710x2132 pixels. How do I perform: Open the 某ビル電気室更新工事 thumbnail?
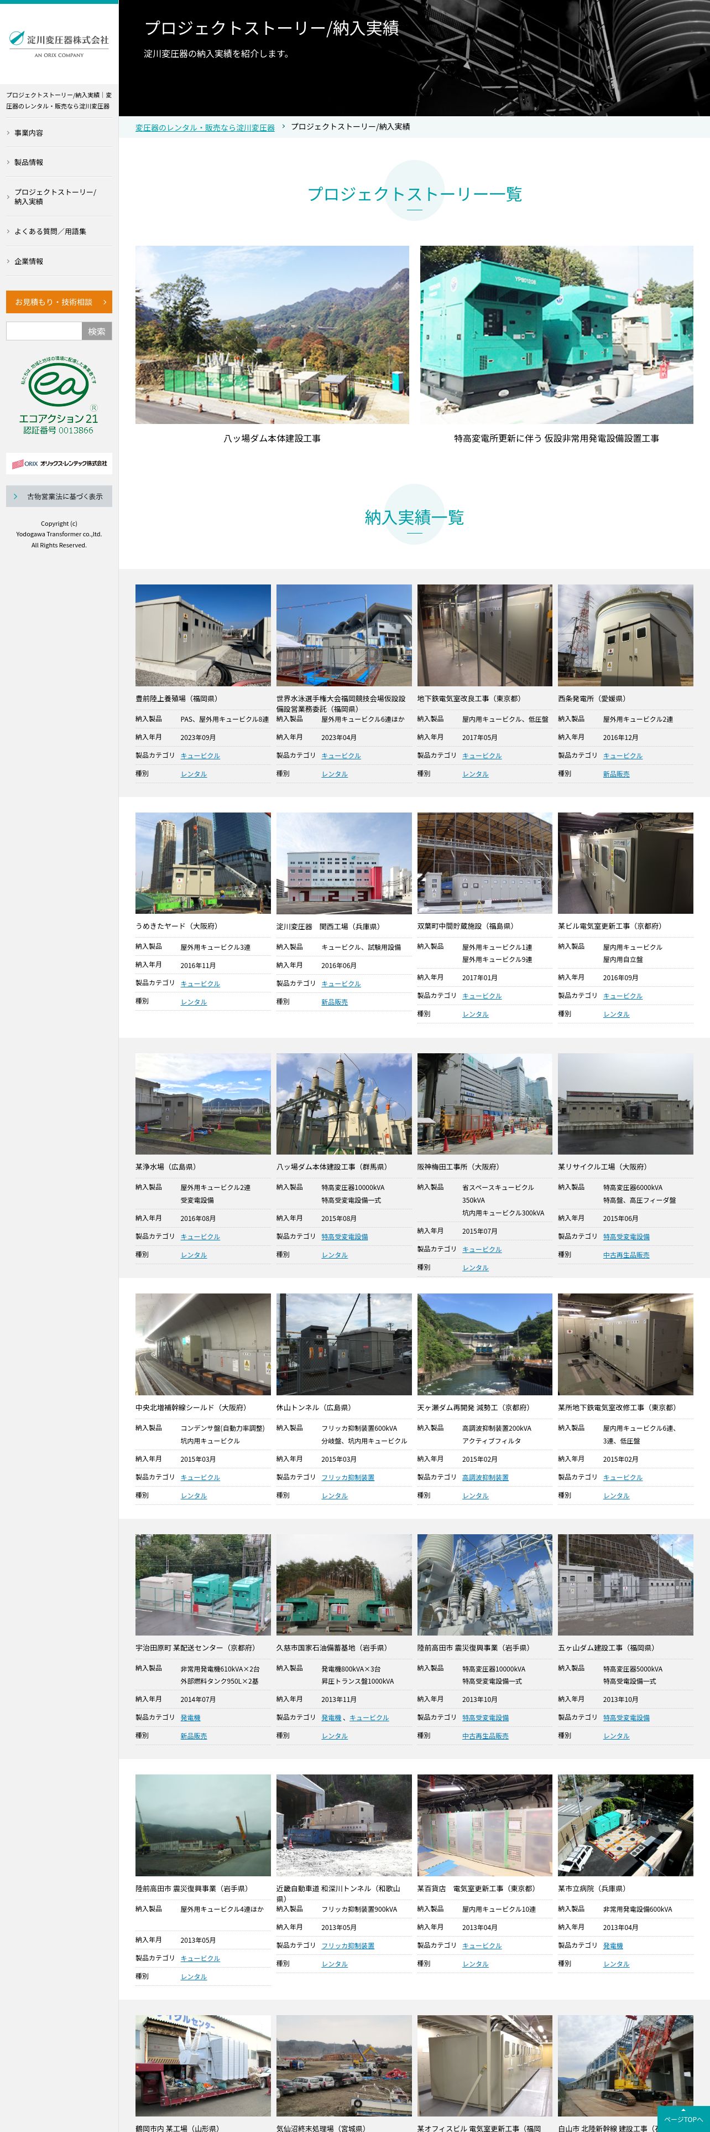pos(626,862)
